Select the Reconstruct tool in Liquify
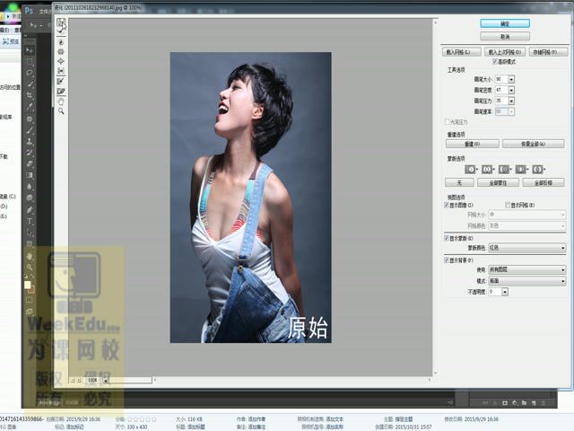Image resolution: width=574 pixels, height=431 pixels. pyautogui.click(x=61, y=31)
